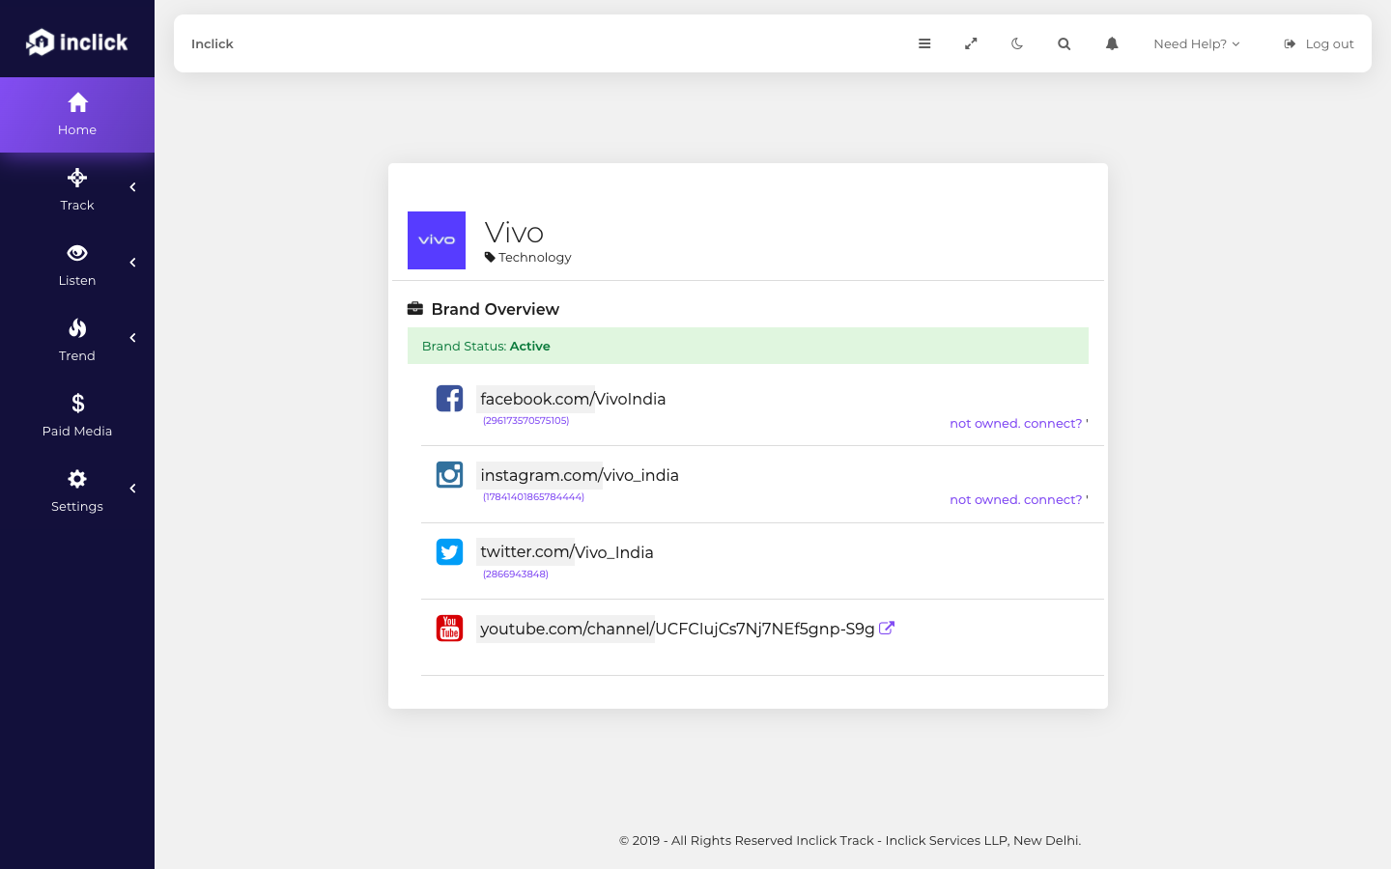Open the Home sidebar item
Viewport: 1391px width, 869px height.
[x=77, y=115]
